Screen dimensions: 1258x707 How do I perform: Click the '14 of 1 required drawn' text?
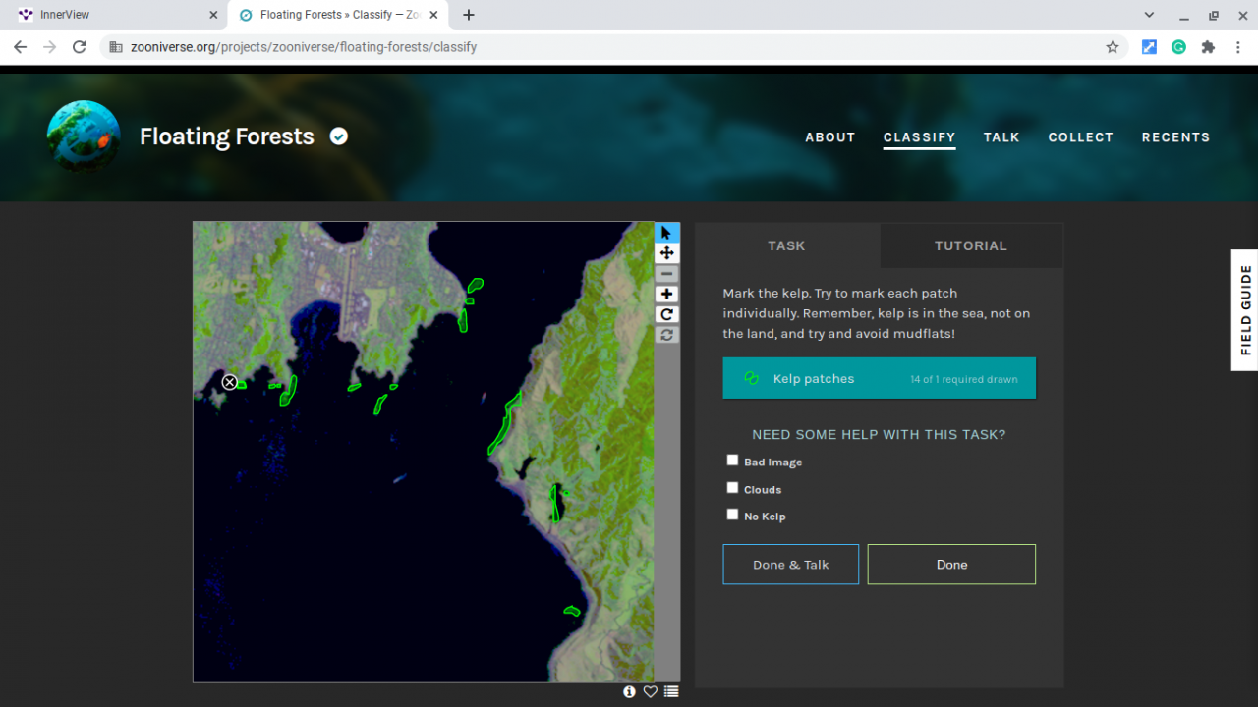(x=964, y=379)
